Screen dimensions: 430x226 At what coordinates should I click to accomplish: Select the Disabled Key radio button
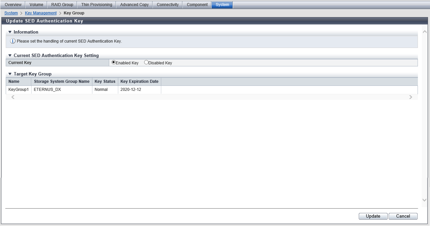(x=146, y=62)
